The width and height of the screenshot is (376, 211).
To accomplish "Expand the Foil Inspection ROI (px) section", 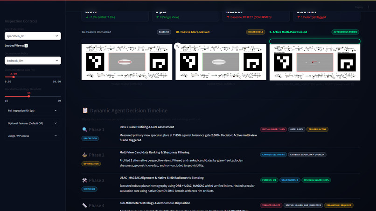I will point(33,111).
